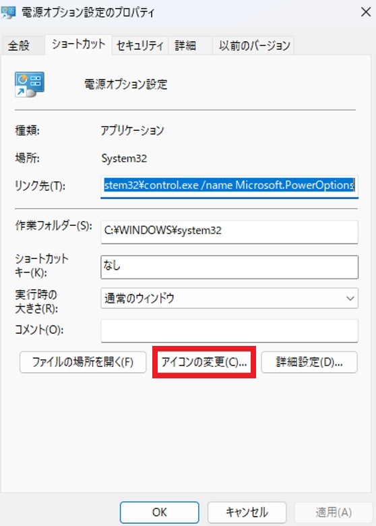Click ファイルの場所を開く button
This screenshot has width=376, height=526.
pos(83,362)
